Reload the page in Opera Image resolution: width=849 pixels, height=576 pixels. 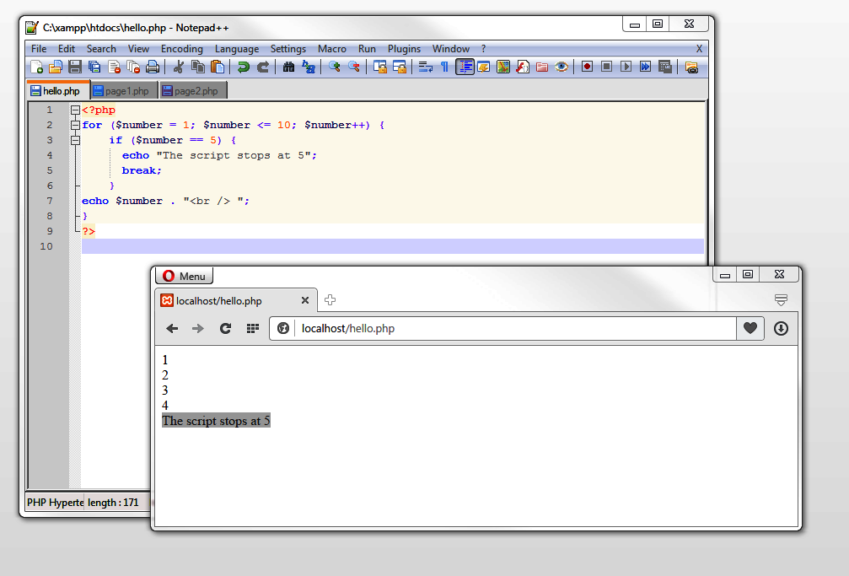coord(225,328)
